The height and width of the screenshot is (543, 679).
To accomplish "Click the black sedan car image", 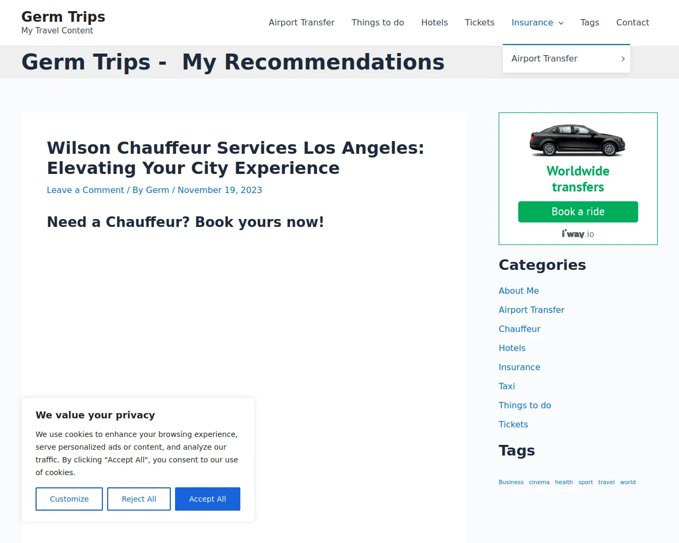I will pyautogui.click(x=577, y=140).
